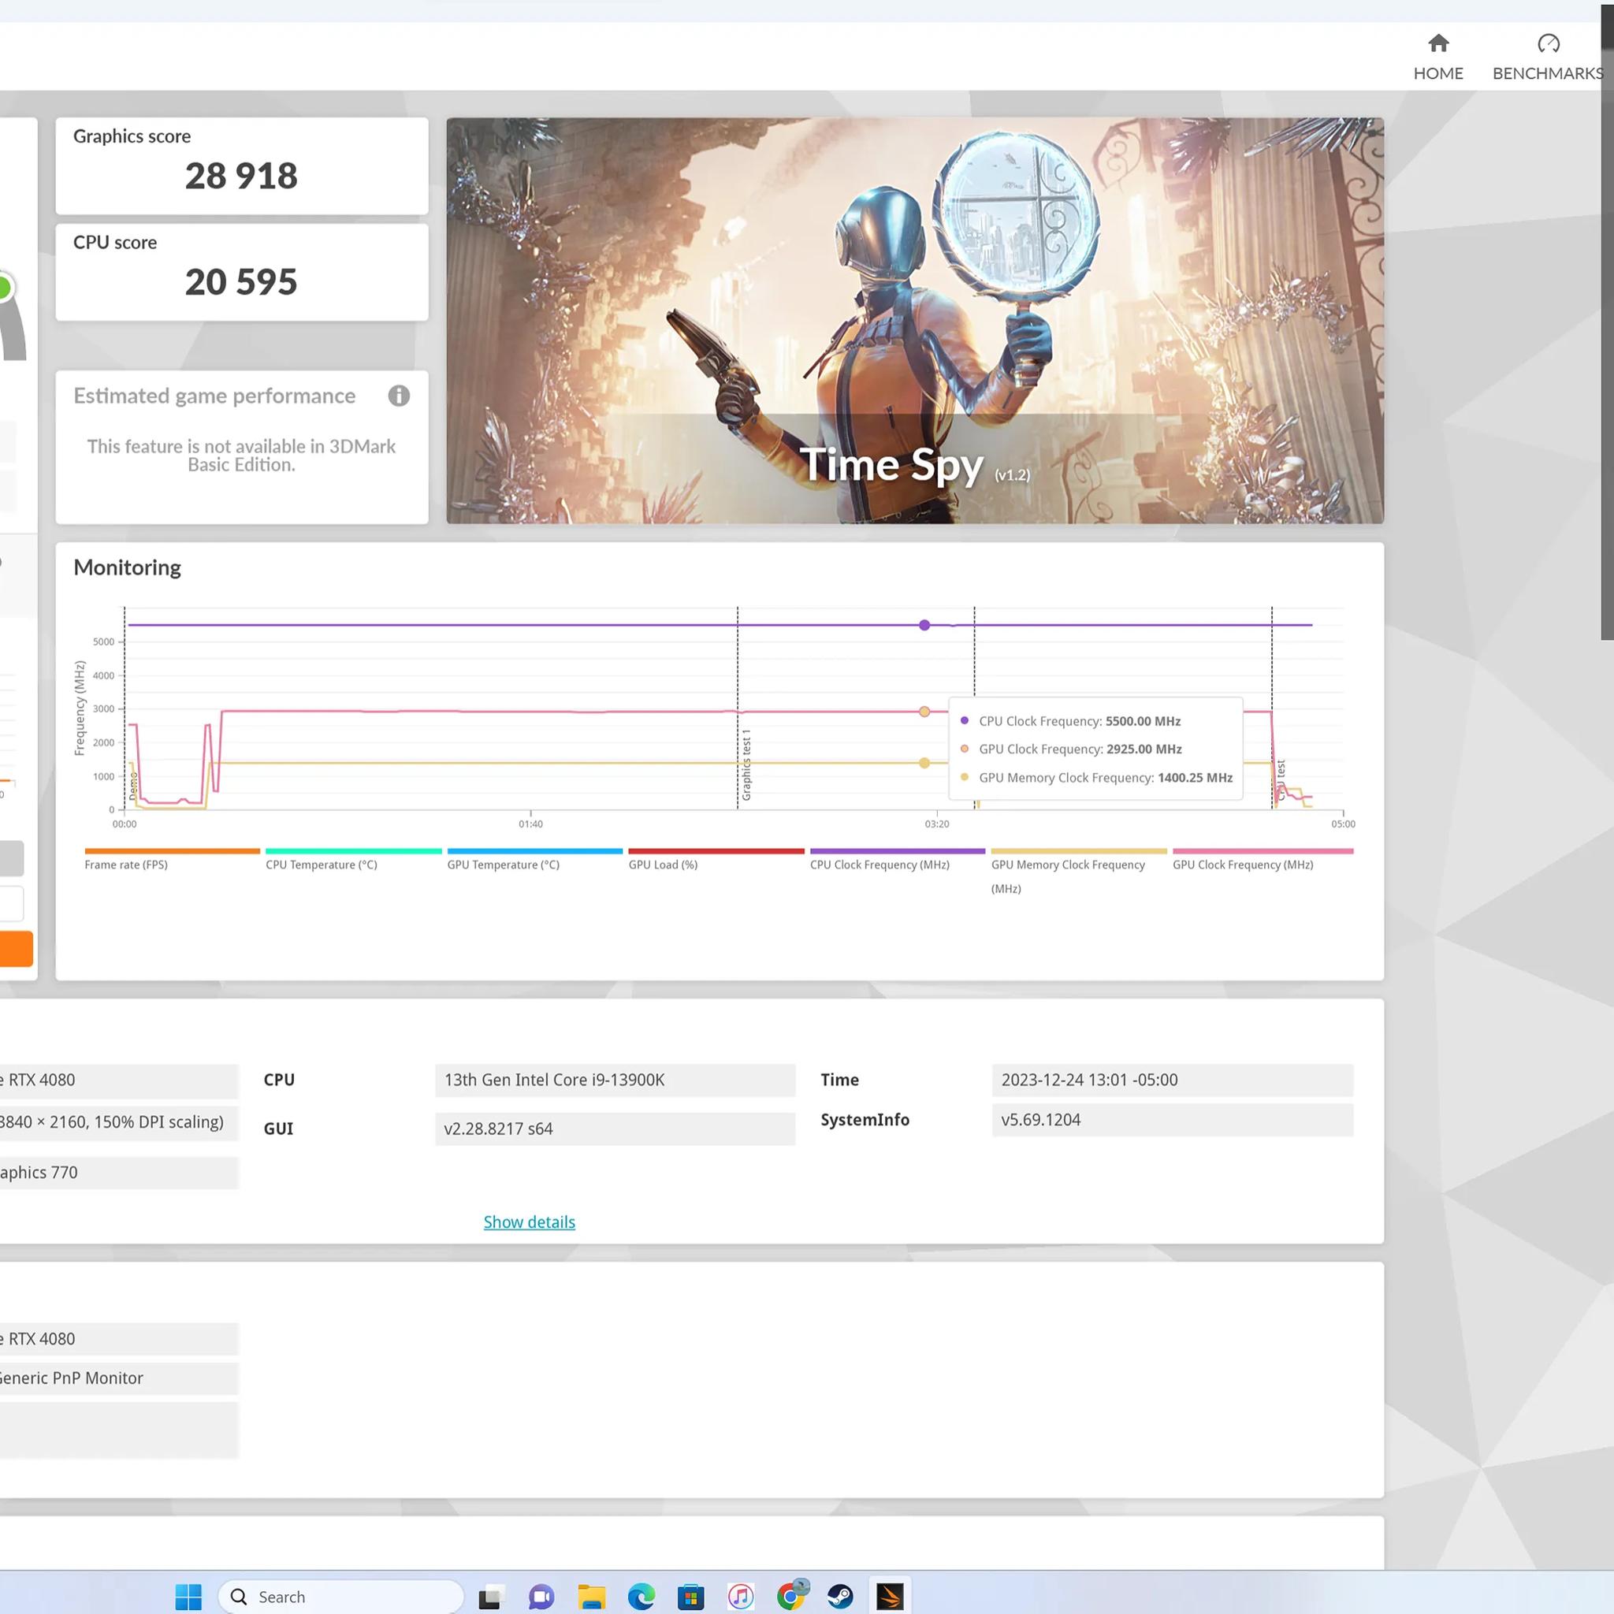Toggle the GPU Load (%) legend

point(716,860)
